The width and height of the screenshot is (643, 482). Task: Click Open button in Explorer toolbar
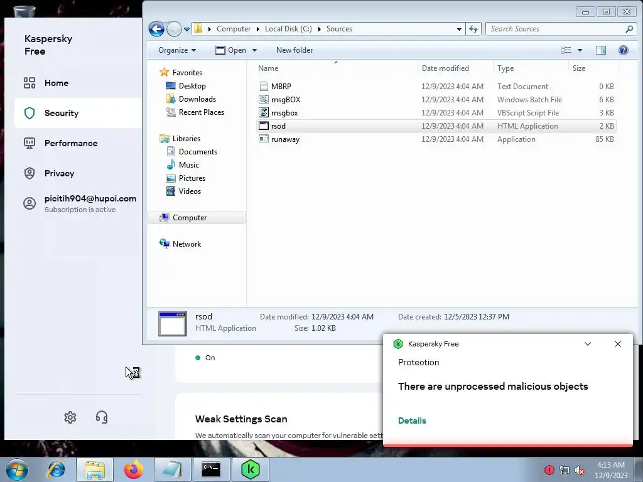231,50
